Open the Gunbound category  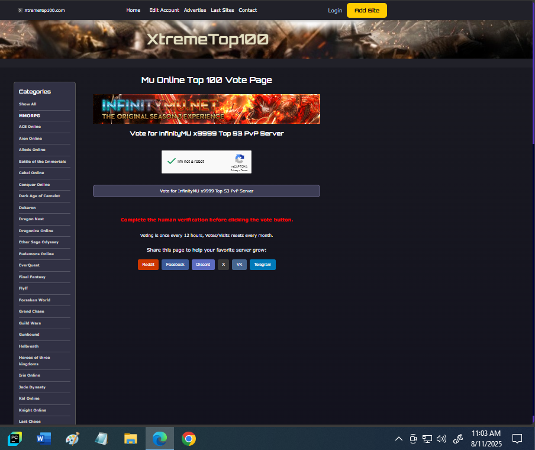click(x=29, y=335)
